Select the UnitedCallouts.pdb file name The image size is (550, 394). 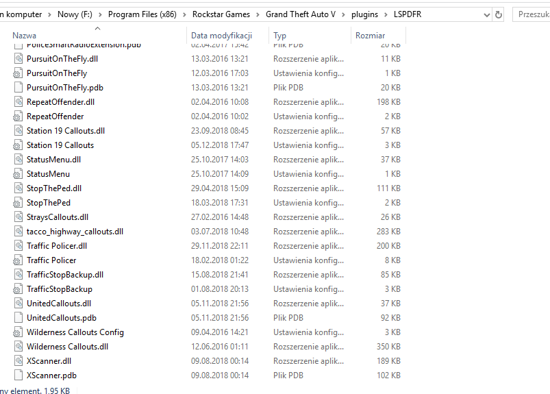62,317
